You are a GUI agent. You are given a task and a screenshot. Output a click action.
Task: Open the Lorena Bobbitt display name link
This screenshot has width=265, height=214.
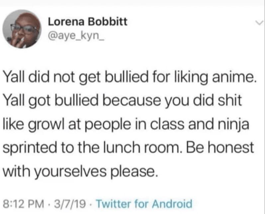click(x=87, y=22)
